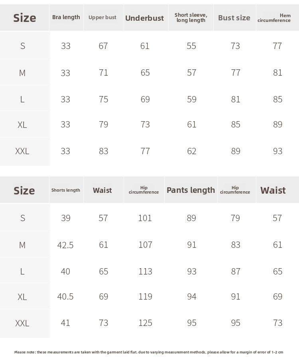Click the Shorts length column header

[x=65, y=190]
